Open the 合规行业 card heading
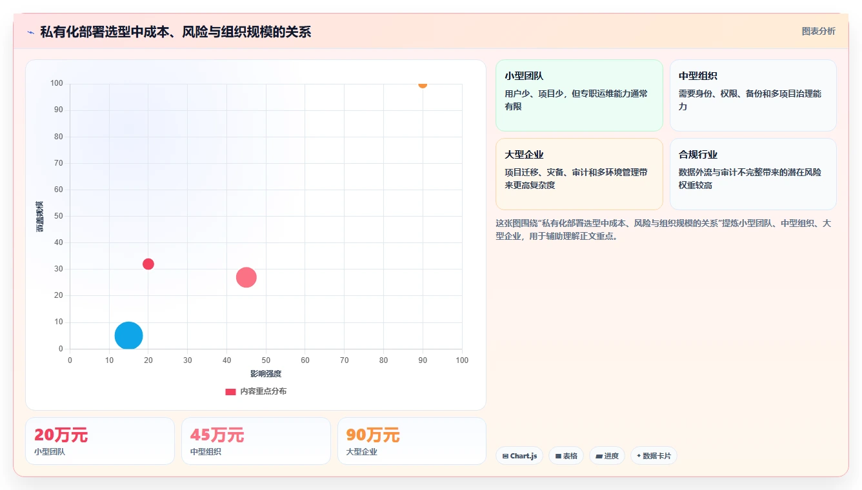This screenshot has height=490, width=862. point(698,155)
